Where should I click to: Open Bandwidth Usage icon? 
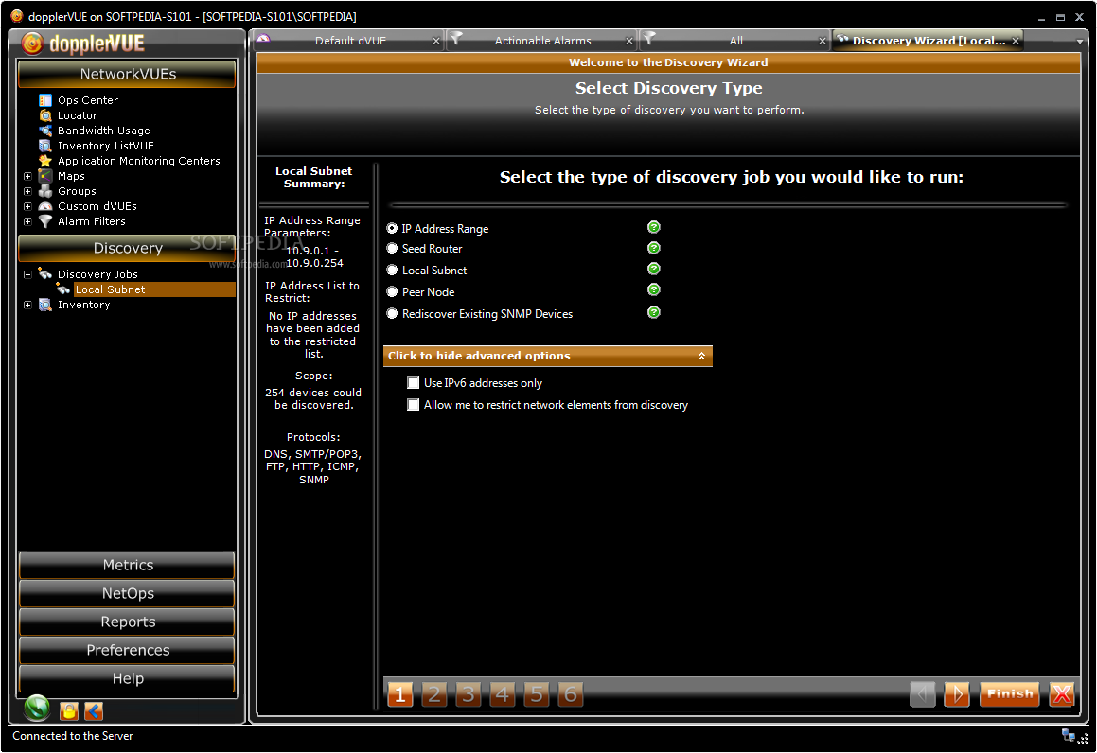[45, 131]
